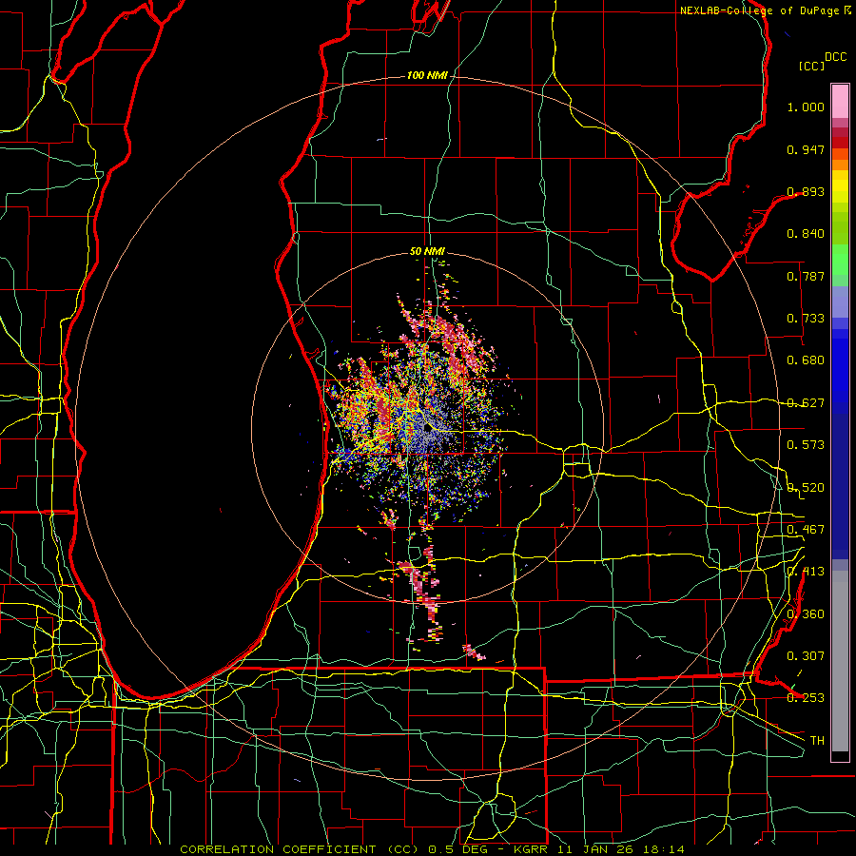Click the 0.253 legend value
Image resolution: width=856 pixels, height=856 pixels.
click(806, 698)
